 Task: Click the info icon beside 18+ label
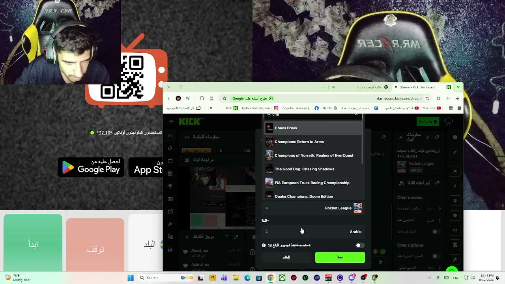pyautogui.click(x=264, y=245)
